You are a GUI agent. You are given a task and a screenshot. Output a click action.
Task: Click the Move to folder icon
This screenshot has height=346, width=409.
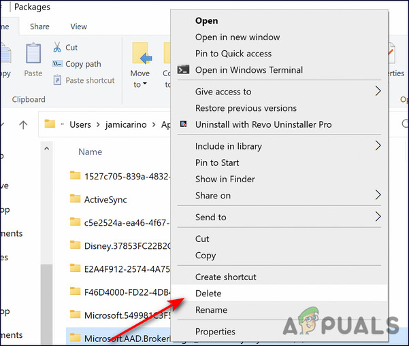point(142,54)
